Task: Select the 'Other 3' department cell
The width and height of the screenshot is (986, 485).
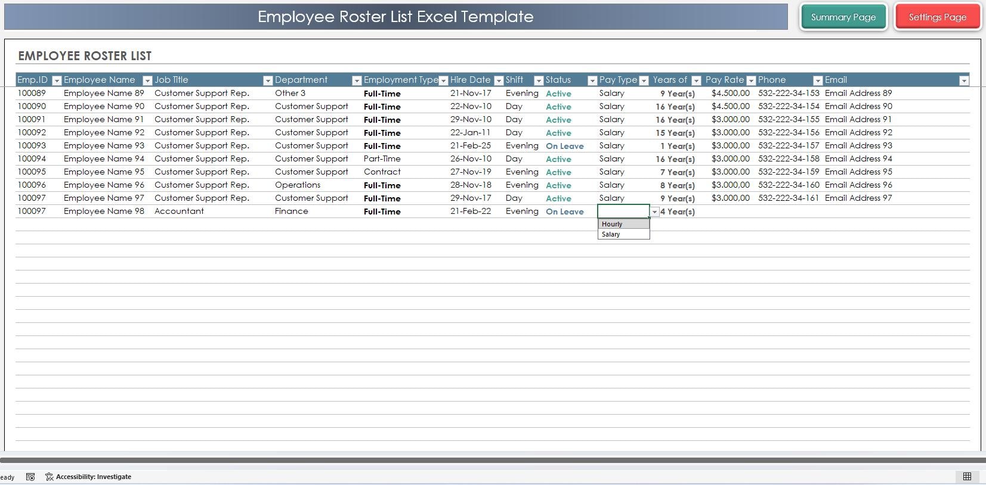Action: [290, 93]
